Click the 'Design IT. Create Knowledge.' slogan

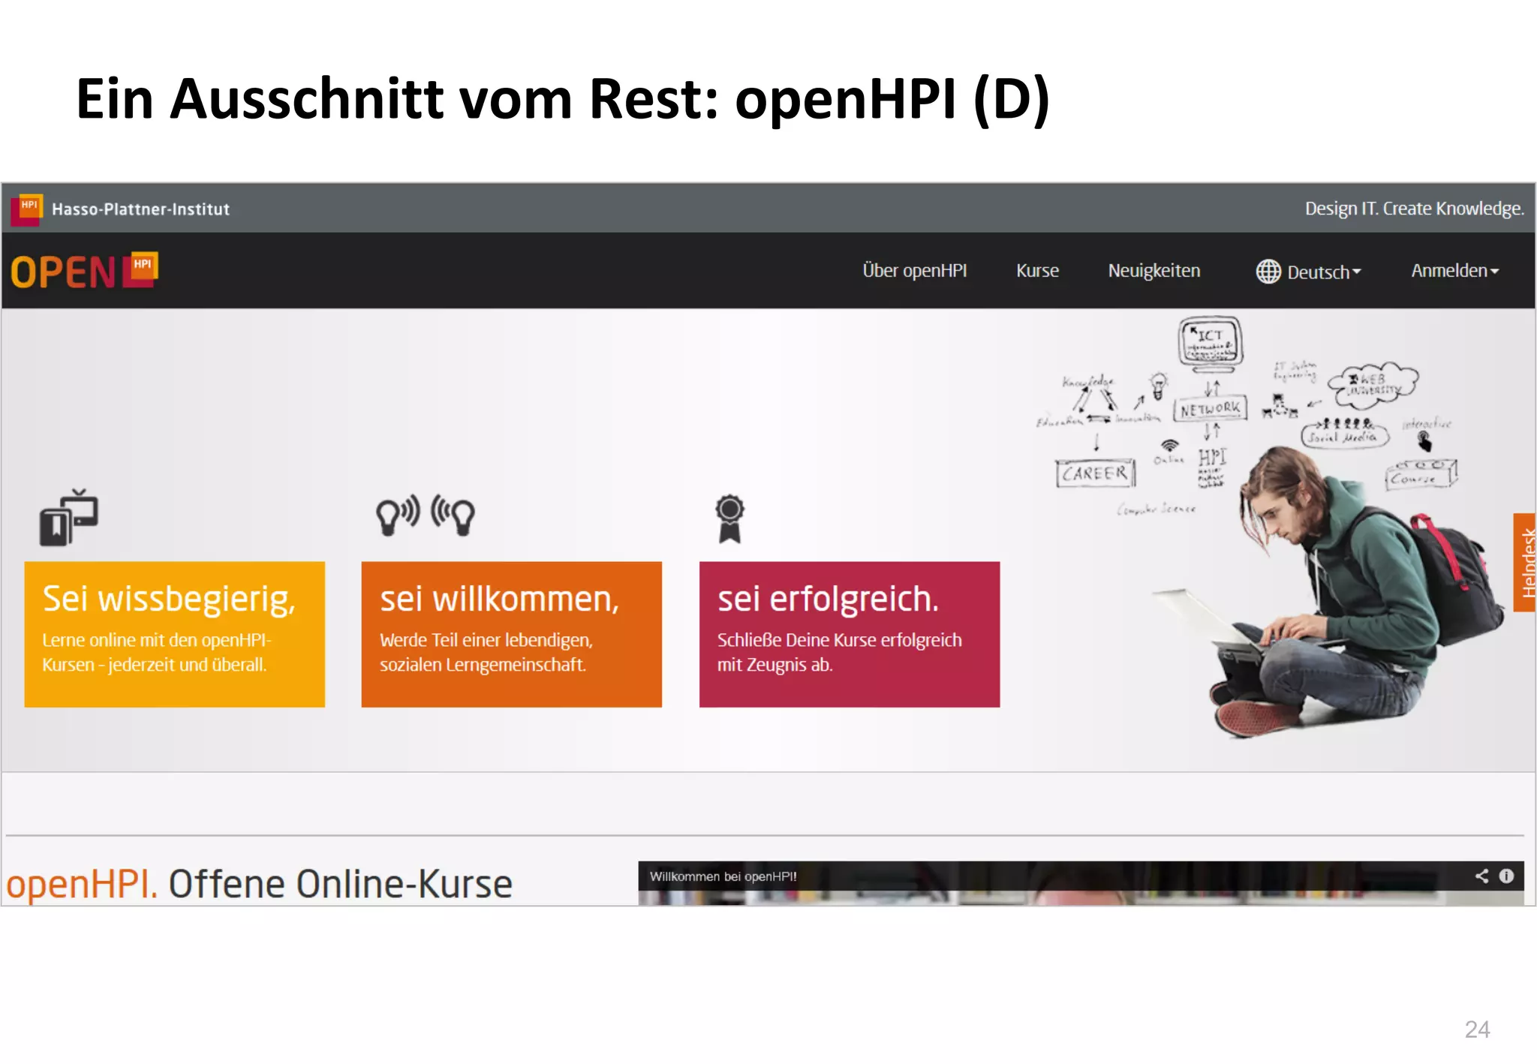tap(1415, 209)
